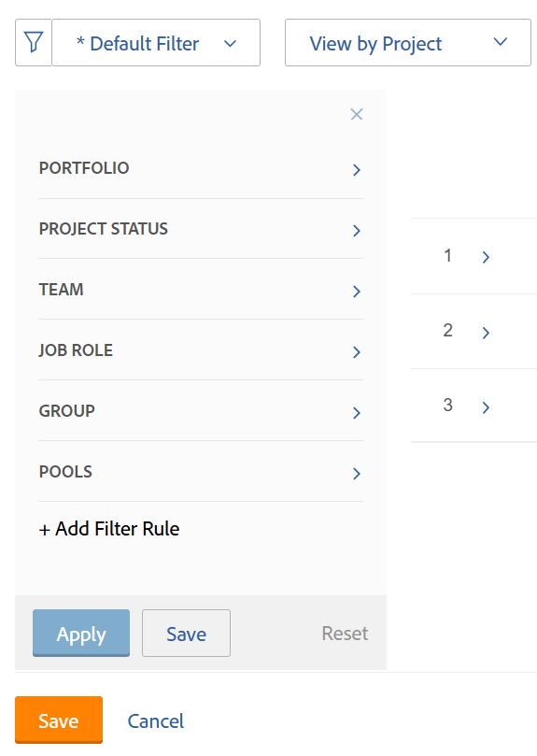Save the filter in the panel footer

coord(186,633)
